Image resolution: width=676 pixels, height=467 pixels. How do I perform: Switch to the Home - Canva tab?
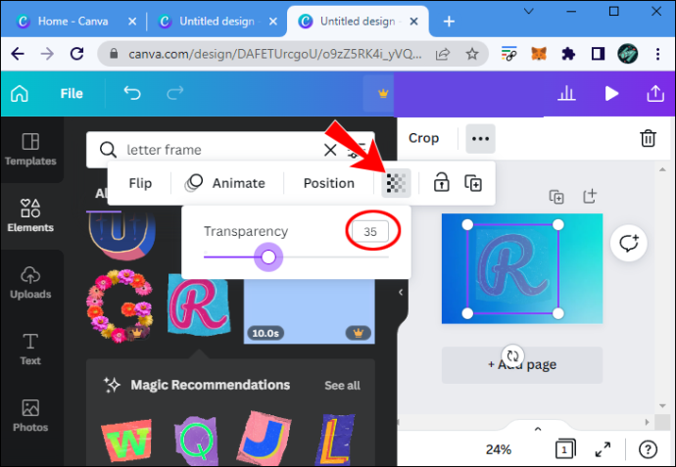[x=72, y=22]
